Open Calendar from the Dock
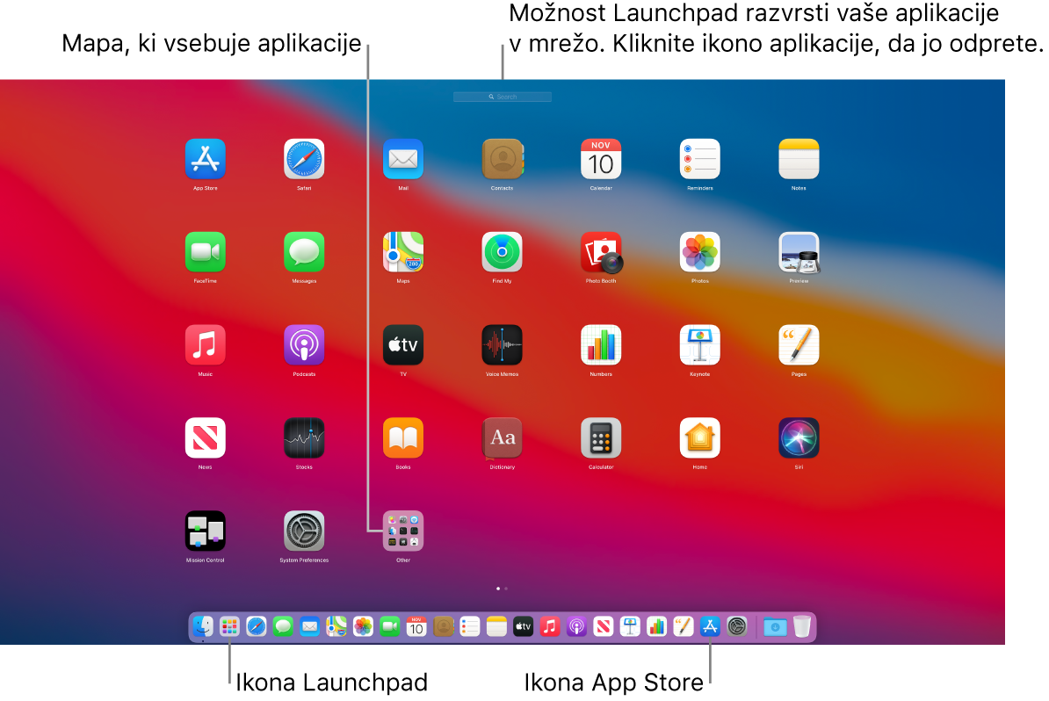Screen dimensions: 1049x701 pyautogui.click(x=416, y=626)
